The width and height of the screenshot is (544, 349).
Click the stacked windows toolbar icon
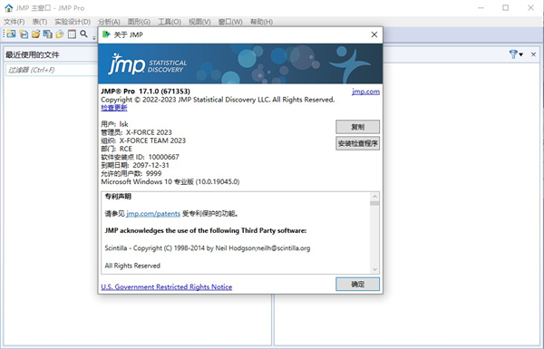click(x=48, y=34)
